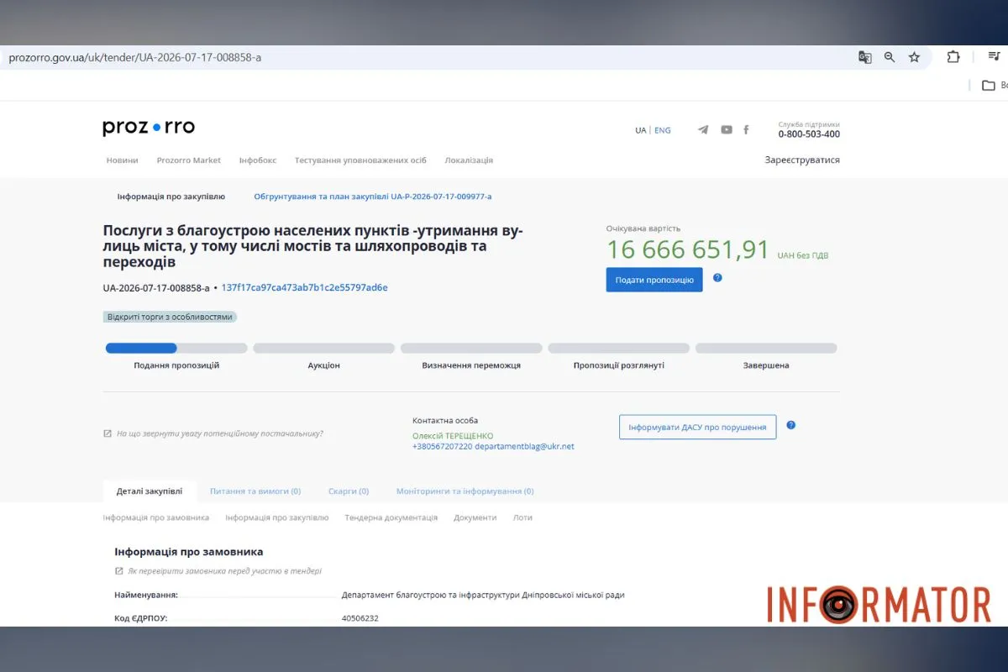The image size is (1008, 672).
Task: Open Prozorro Market menu item
Action: click(189, 160)
